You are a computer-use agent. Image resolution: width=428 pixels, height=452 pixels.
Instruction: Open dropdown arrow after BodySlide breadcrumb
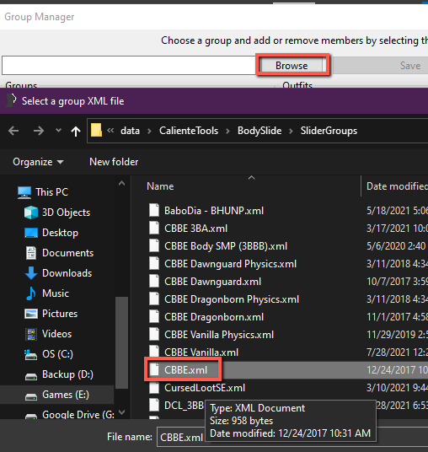pyautogui.click(x=291, y=132)
